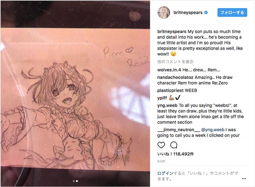Expand 他のコメントを表示 to show more comments
This screenshot has height=187, width=255.
pos(175,62)
